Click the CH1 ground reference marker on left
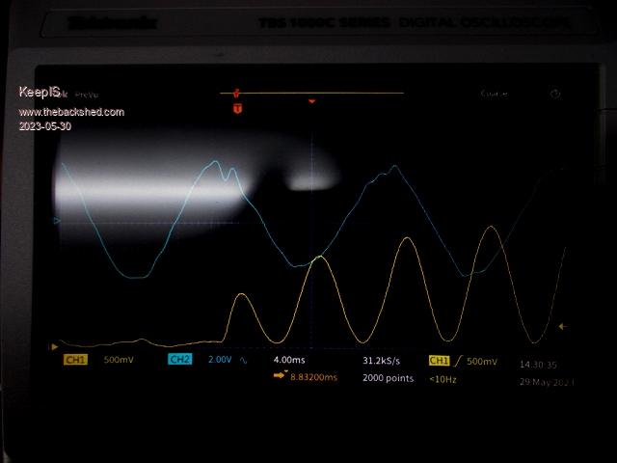The image size is (617, 463). [54, 345]
